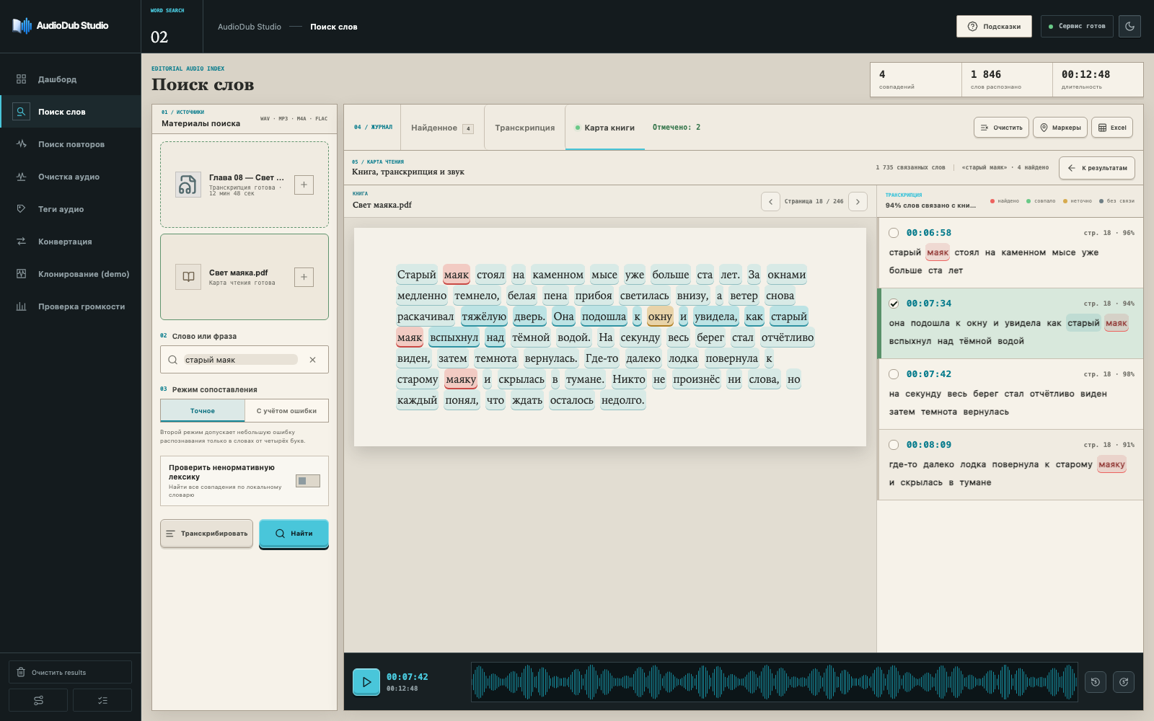
Task: Open the Подсказки help button
Action: point(994,27)
